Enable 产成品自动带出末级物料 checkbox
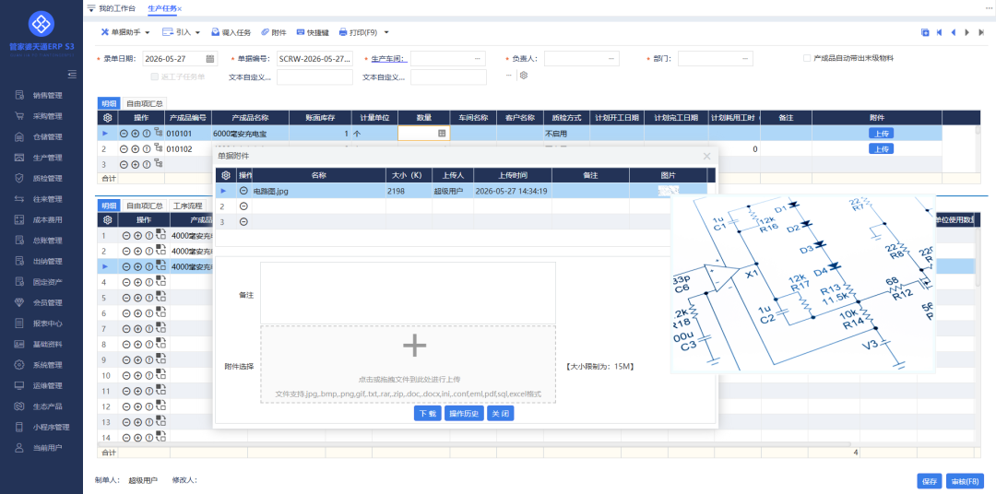 coord(807,58)
